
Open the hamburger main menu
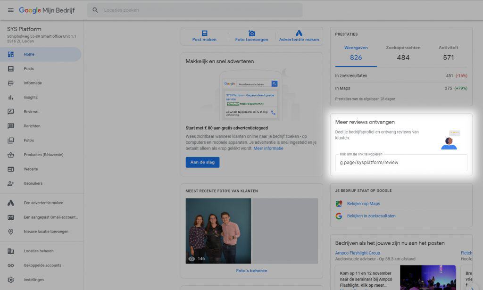click(x=10, y=10)
